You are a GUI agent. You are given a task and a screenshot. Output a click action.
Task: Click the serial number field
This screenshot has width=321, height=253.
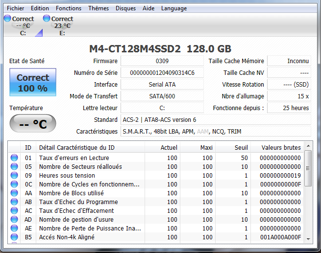pos(162,72)
